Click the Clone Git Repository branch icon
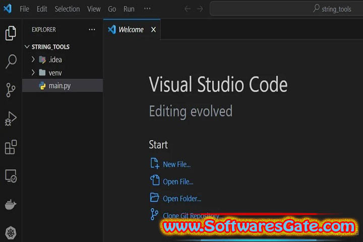The image size is (363, 242). point(154,214)
